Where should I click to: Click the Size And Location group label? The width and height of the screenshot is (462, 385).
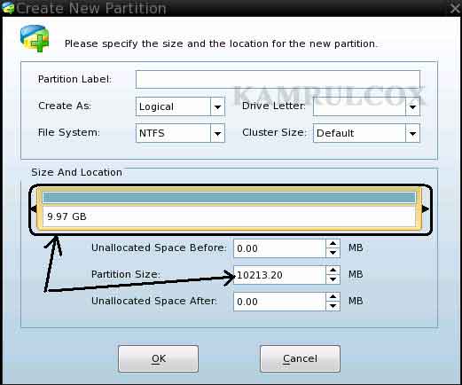tap(76, 172)
